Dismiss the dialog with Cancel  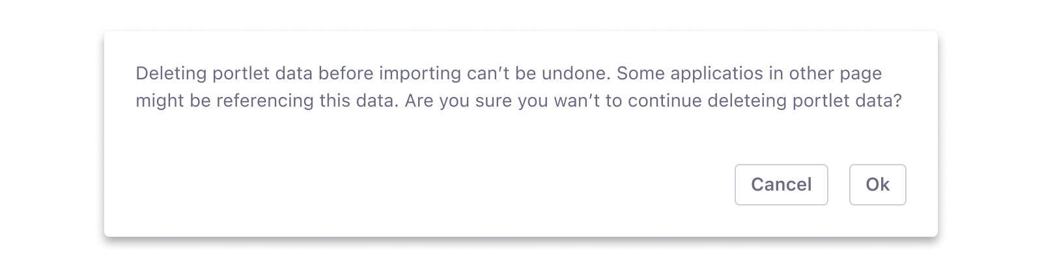[x=781, y=185]
